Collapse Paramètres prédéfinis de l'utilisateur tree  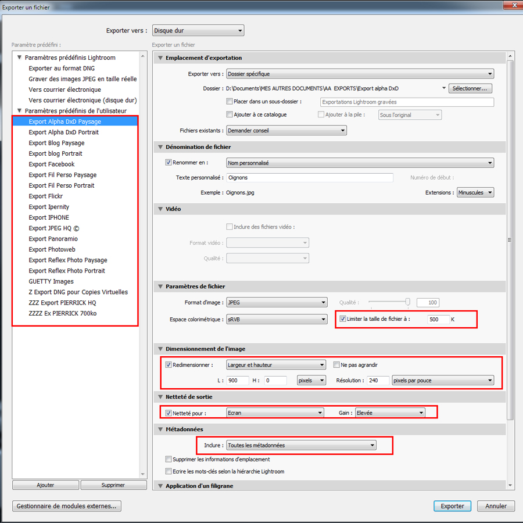[x=19, y=110]
